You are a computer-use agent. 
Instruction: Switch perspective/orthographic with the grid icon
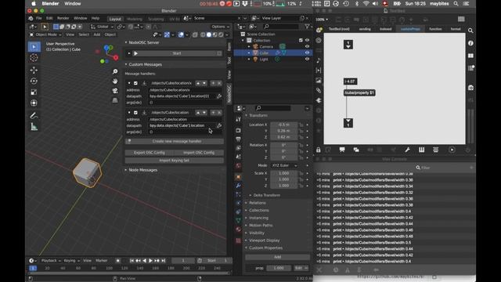click(115, 100)
